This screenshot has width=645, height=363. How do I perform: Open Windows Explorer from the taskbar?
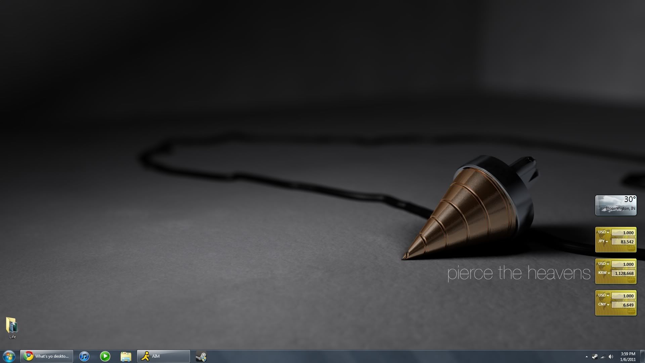coord(126,356)
